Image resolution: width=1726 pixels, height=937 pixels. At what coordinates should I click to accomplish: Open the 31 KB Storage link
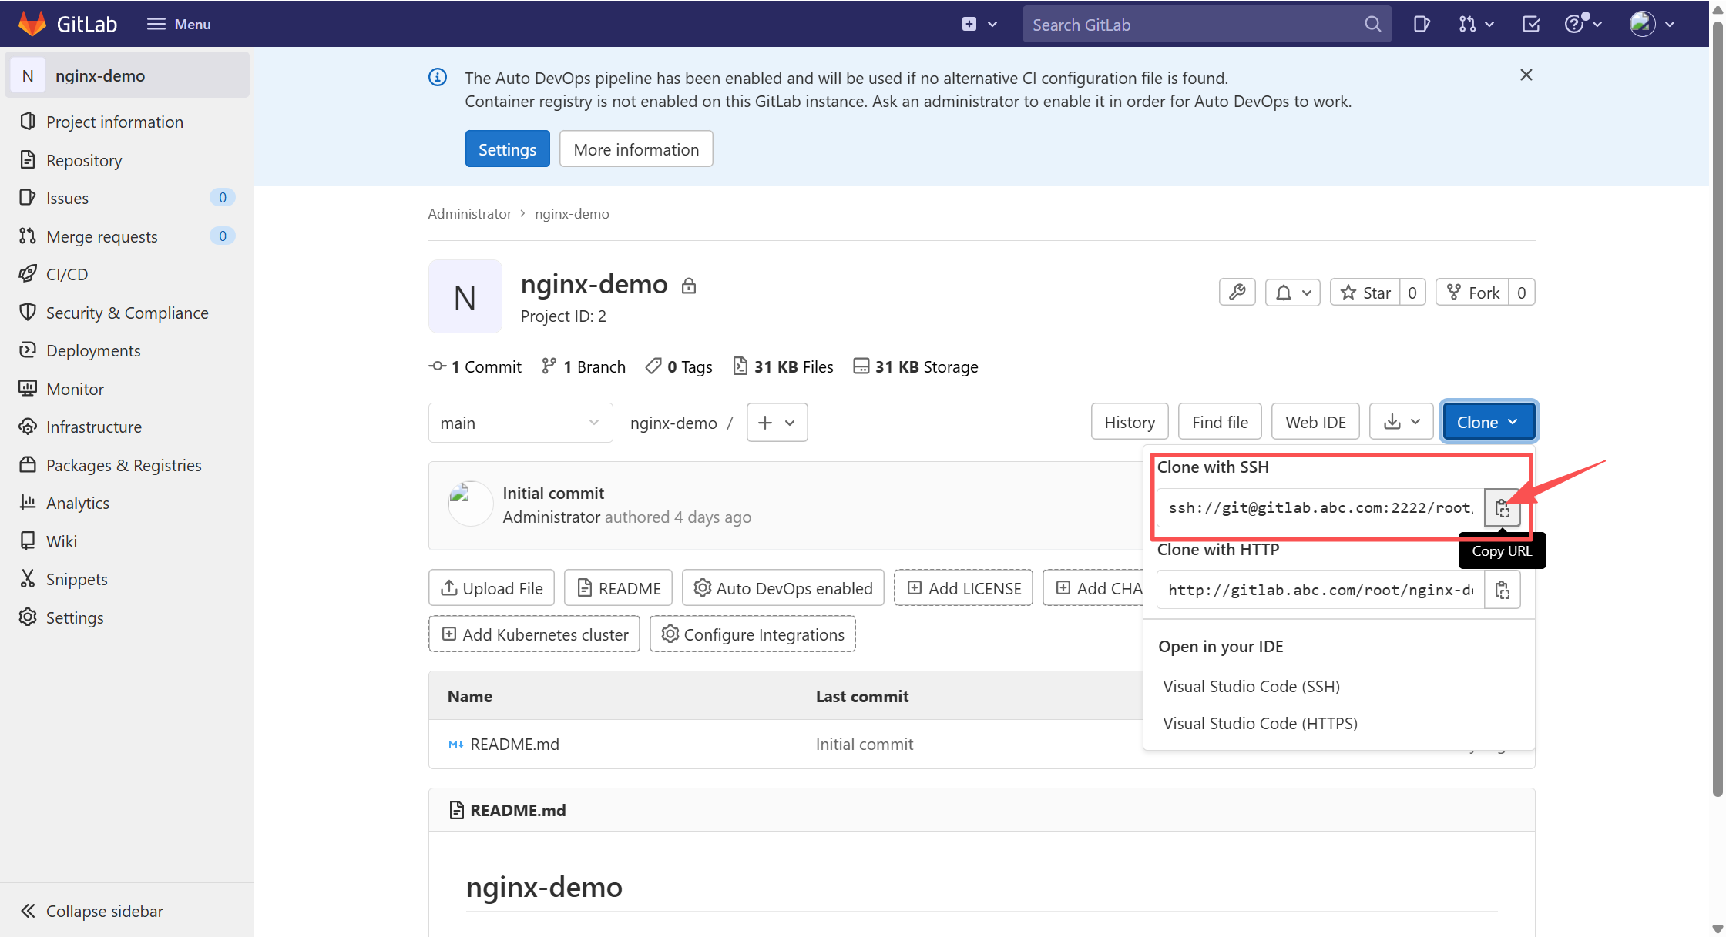click(x=915, y=366)
